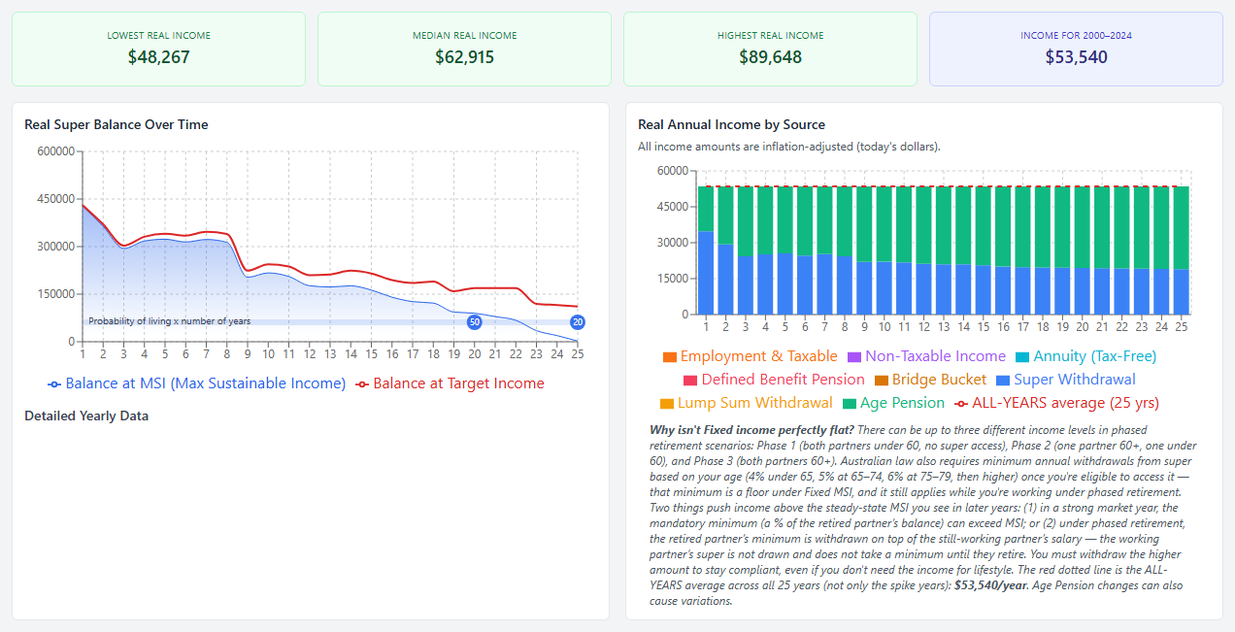Toggle the ALL-YEARS average legend entry
Image resolution: width=1235 pixels, height=632 pixels.
[x=1056, y=403]
